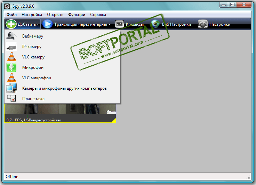Click the Настройки gear icon
Image resolution: width=256 pixels, height=185 pixels.
(203, 24)
